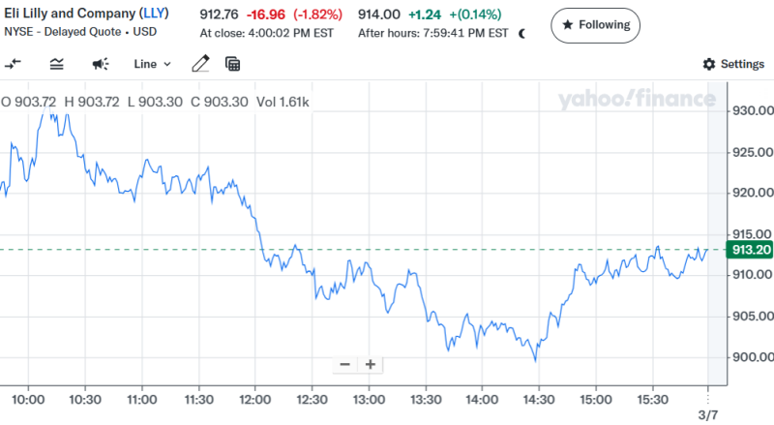Toggle the Following button for LLY

[x=595, y=24]
